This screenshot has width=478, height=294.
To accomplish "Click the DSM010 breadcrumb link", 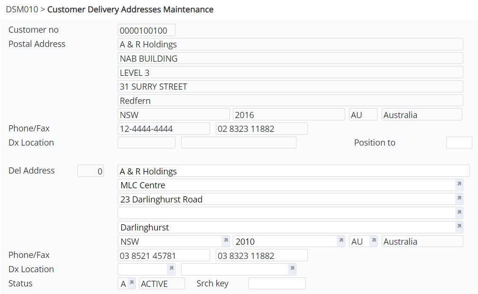I will point(21,9).
